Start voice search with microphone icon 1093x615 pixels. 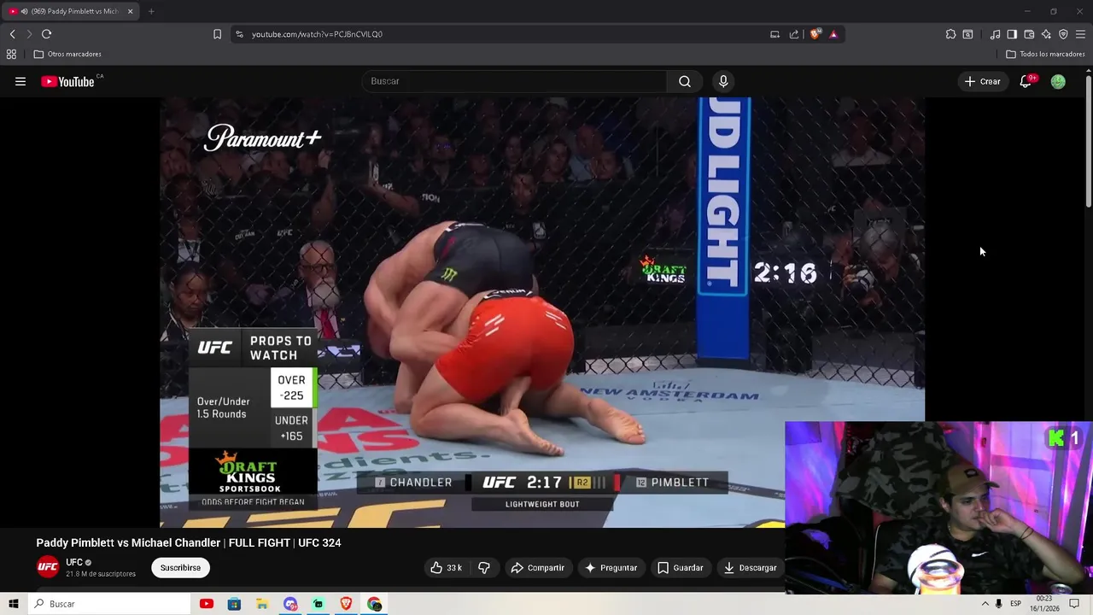tap(723, 81)
